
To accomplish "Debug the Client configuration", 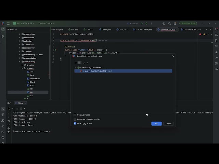I will click(x=146, y=24).
